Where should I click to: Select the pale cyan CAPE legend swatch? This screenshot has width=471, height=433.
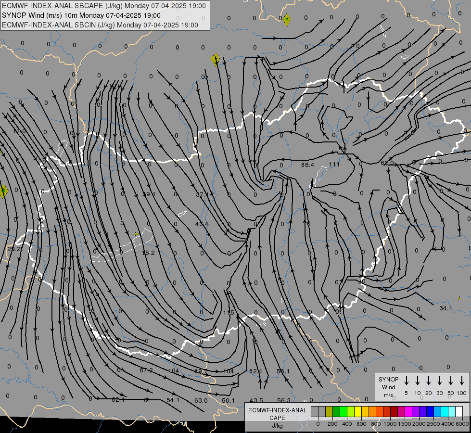(451, 412)
